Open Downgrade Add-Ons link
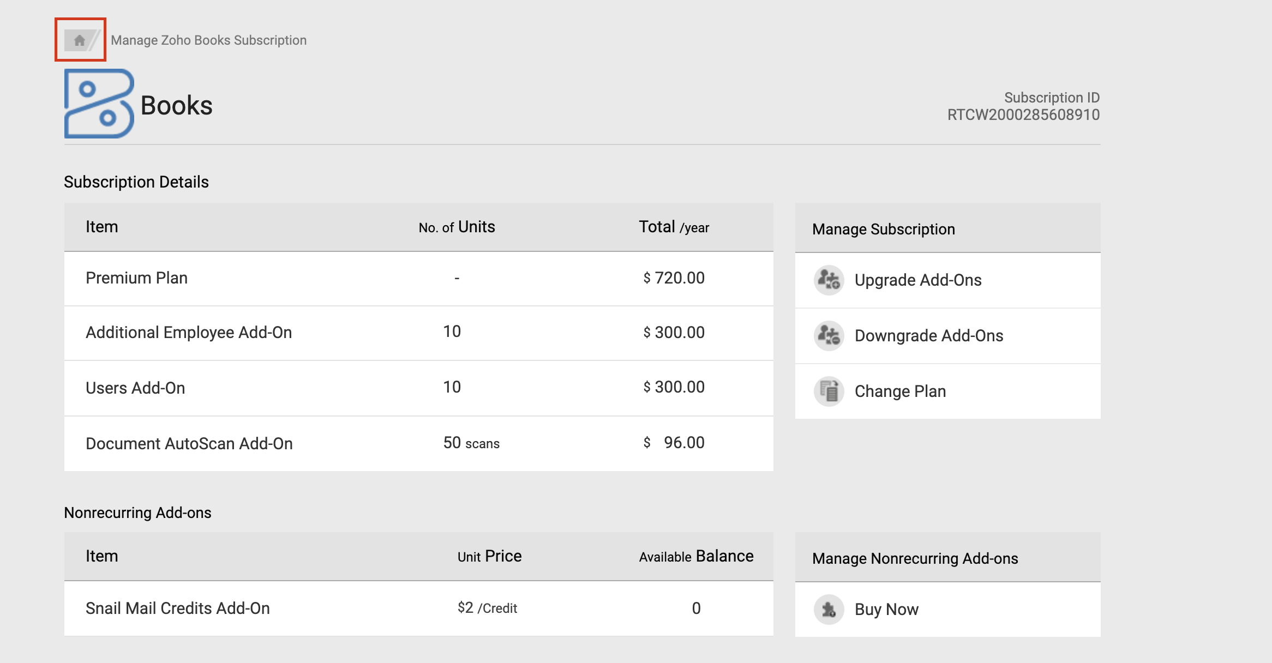The width and height of the screenshot is (1272, 663). (928, 336)
